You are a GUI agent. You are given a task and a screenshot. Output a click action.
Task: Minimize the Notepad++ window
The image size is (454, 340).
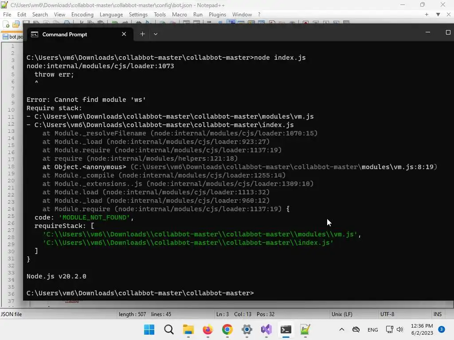(x=403, y=5)
